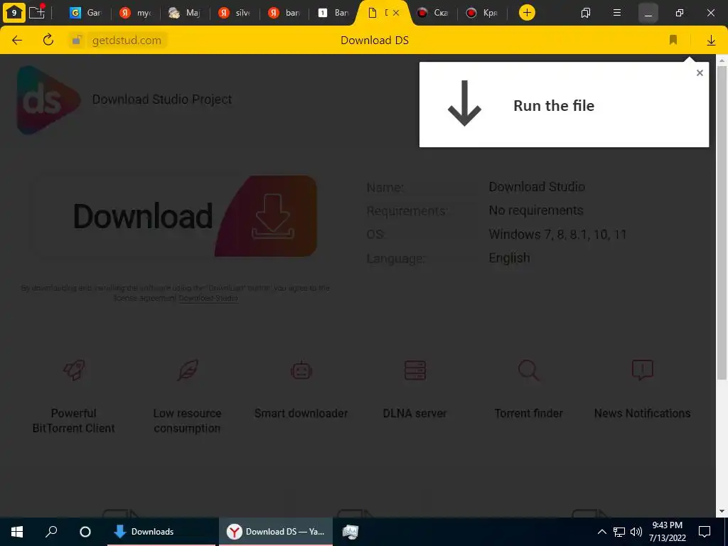Click the download tray icon on button
The height and width of the screenshot is (546, 728).
click(272, 216)
